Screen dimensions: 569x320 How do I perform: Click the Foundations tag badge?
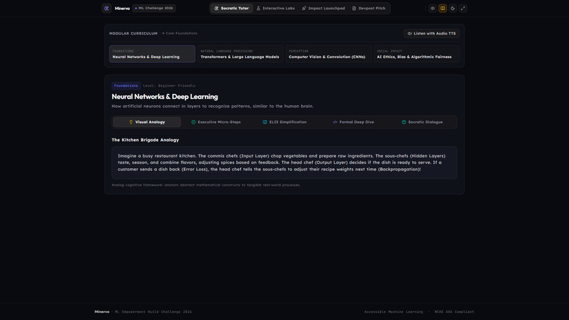coord(126,85)
